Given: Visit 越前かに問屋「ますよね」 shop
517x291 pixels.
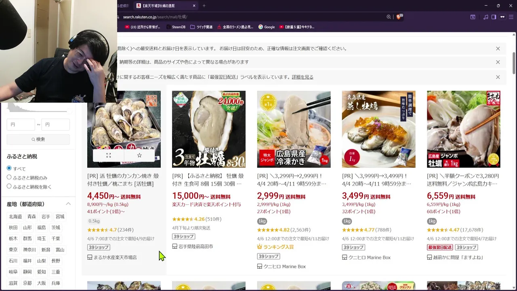Looking at the screenshot, I should pyautogui.click(x=455, y=257).
